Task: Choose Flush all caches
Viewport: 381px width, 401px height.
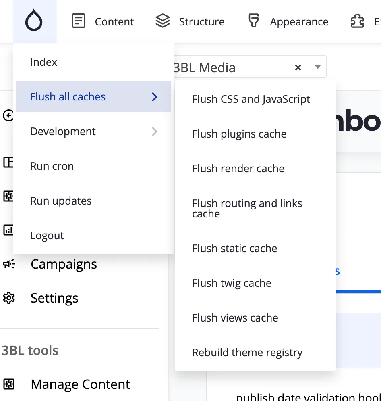Action: click(x=93, y=96)
